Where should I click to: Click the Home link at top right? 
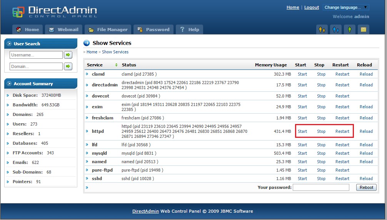point(293,7)
